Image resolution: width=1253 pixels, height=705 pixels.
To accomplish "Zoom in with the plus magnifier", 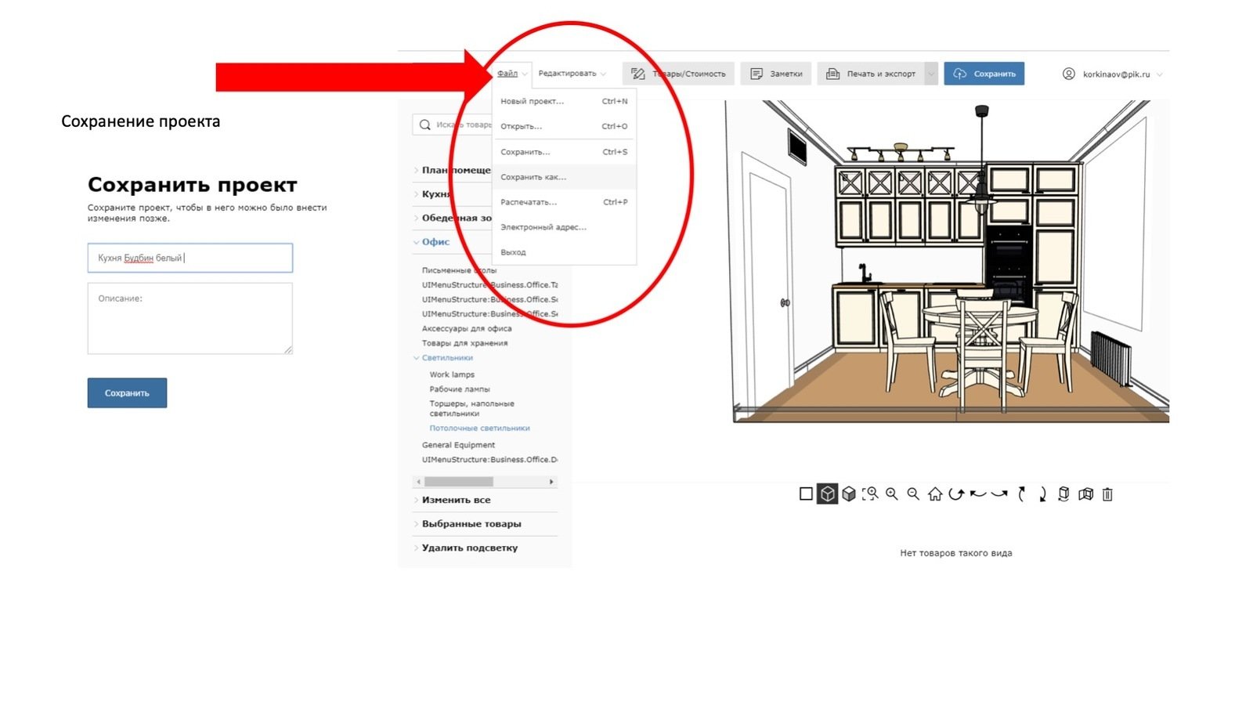I will coord(892,493).
